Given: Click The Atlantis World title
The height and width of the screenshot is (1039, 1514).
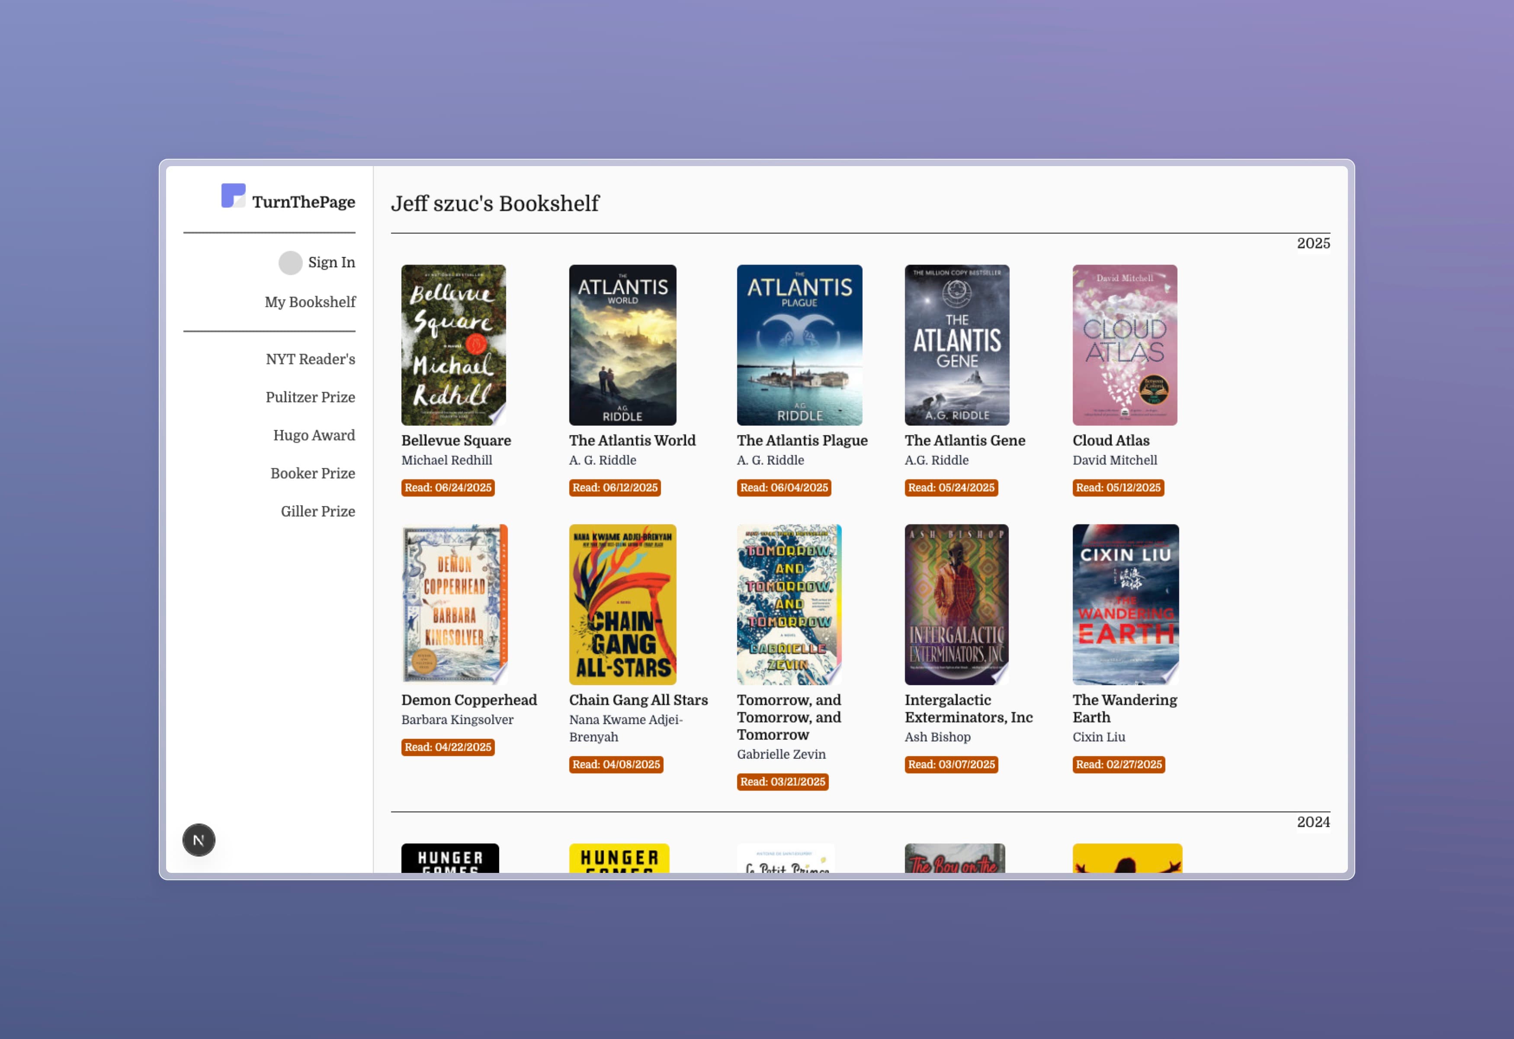Looking at the screenshot, I should [x=632, y=440].
